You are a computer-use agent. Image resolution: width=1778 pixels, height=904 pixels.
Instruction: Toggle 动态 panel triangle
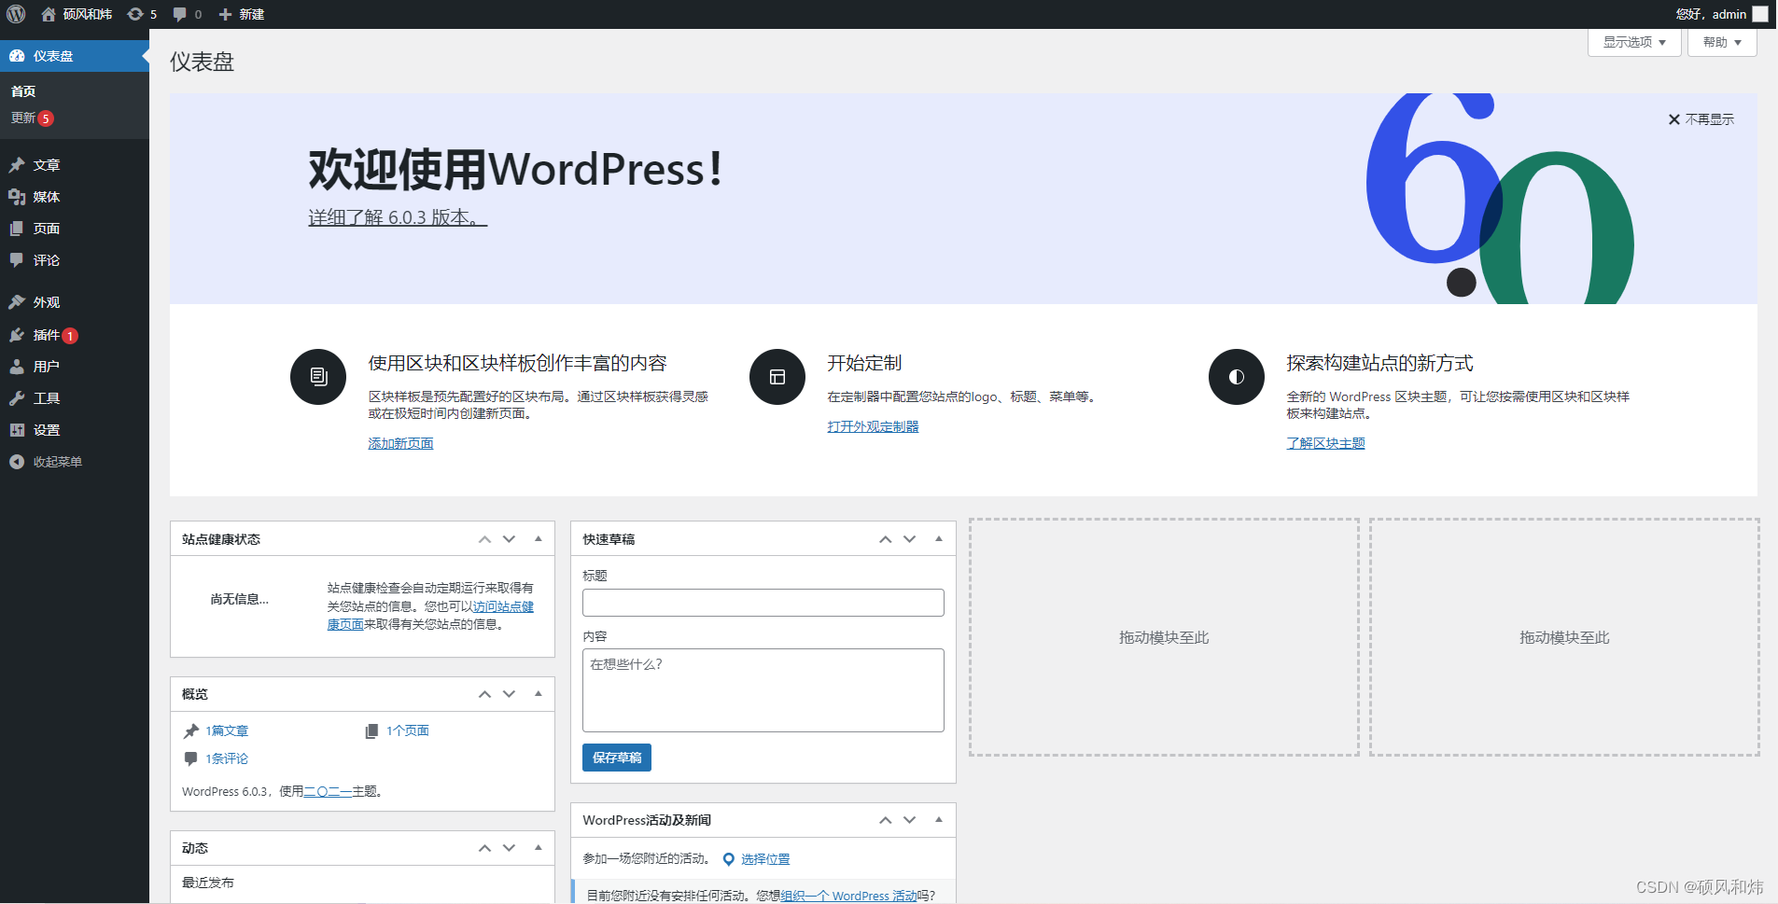pyautogui.click(x=539, y=847)
